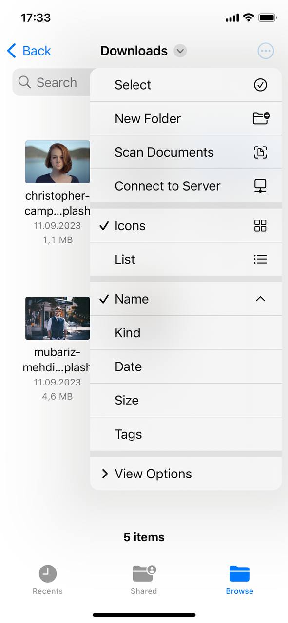Screen dimensions: 288x623
Task: Select Scan Documents menu entry
Action: click(164, 152)
